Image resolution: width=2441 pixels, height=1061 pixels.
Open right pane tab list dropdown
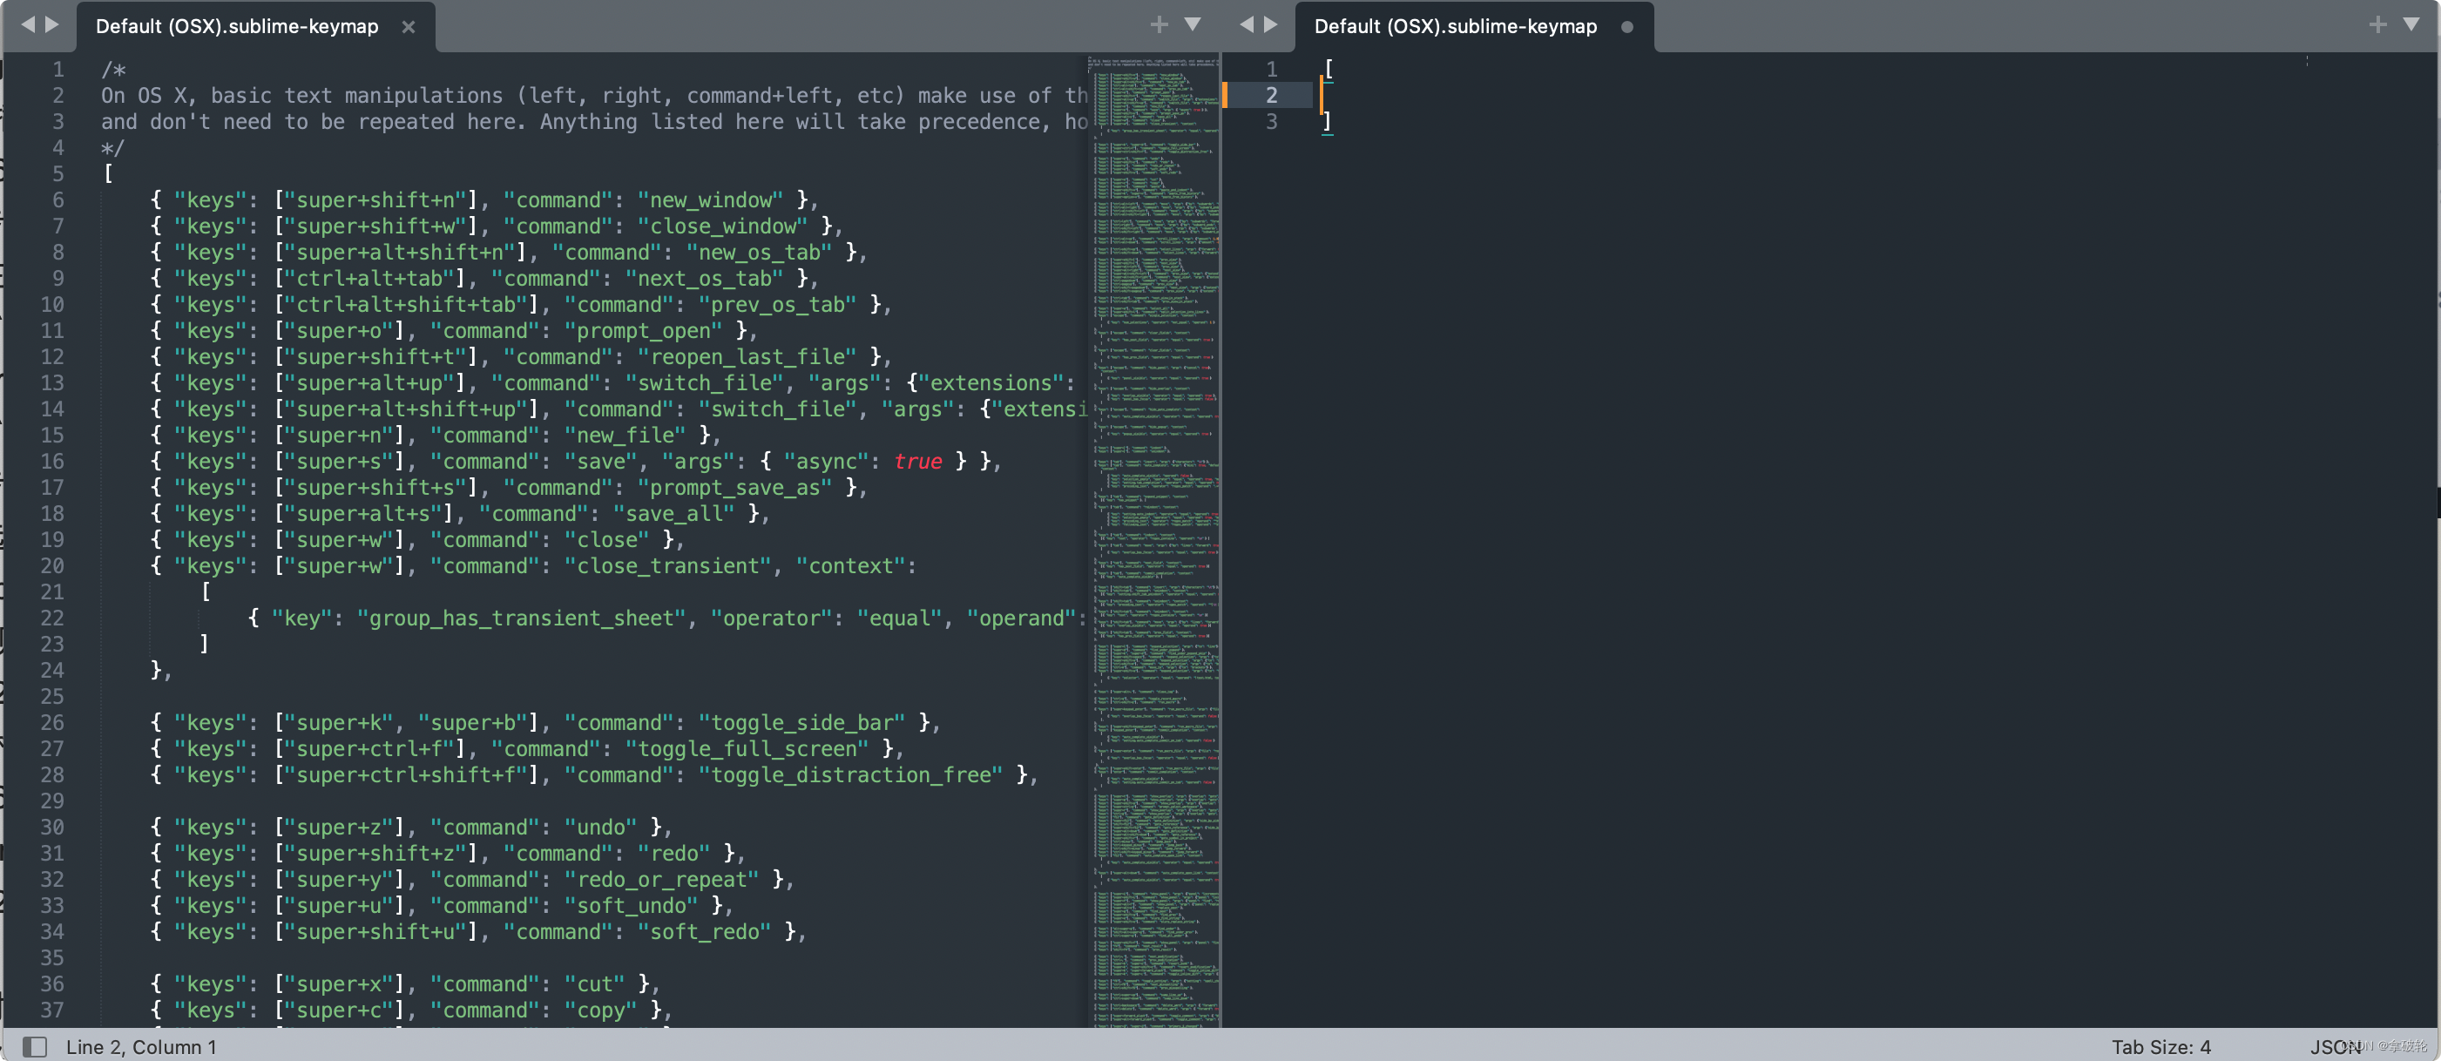click(2411, 25)
